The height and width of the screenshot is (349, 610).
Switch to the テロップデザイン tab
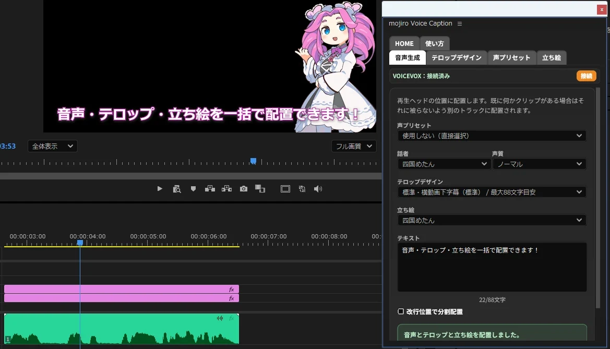(457, 57)
